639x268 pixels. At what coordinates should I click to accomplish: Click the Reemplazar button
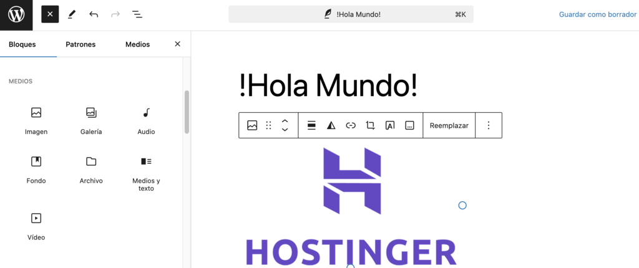(x=449, y=125)
